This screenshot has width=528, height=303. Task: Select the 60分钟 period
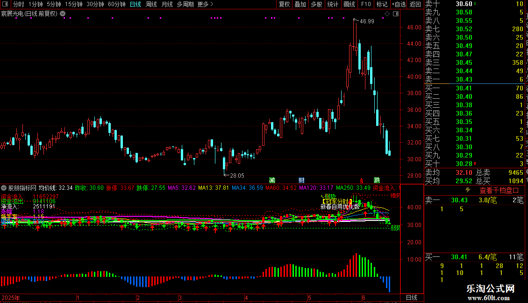pyautogui.click(x=116, y=4)
